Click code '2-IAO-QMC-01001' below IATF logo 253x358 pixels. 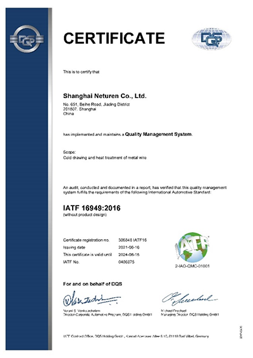pyautogui.click(x=192, y=266)
